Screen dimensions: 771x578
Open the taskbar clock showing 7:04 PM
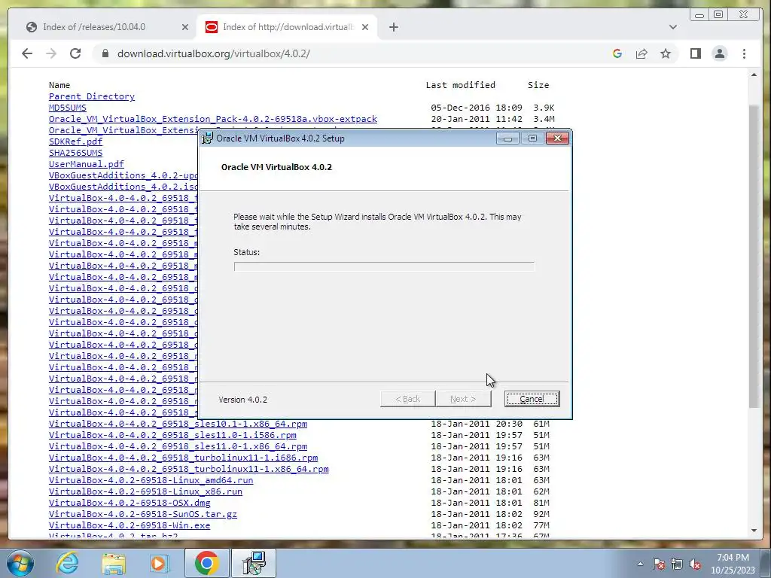733,564
